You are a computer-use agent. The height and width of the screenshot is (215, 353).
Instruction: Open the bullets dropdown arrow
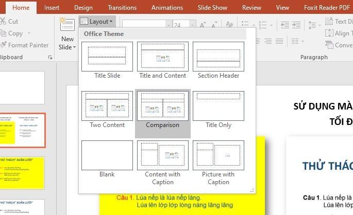[x=254, y=25]
